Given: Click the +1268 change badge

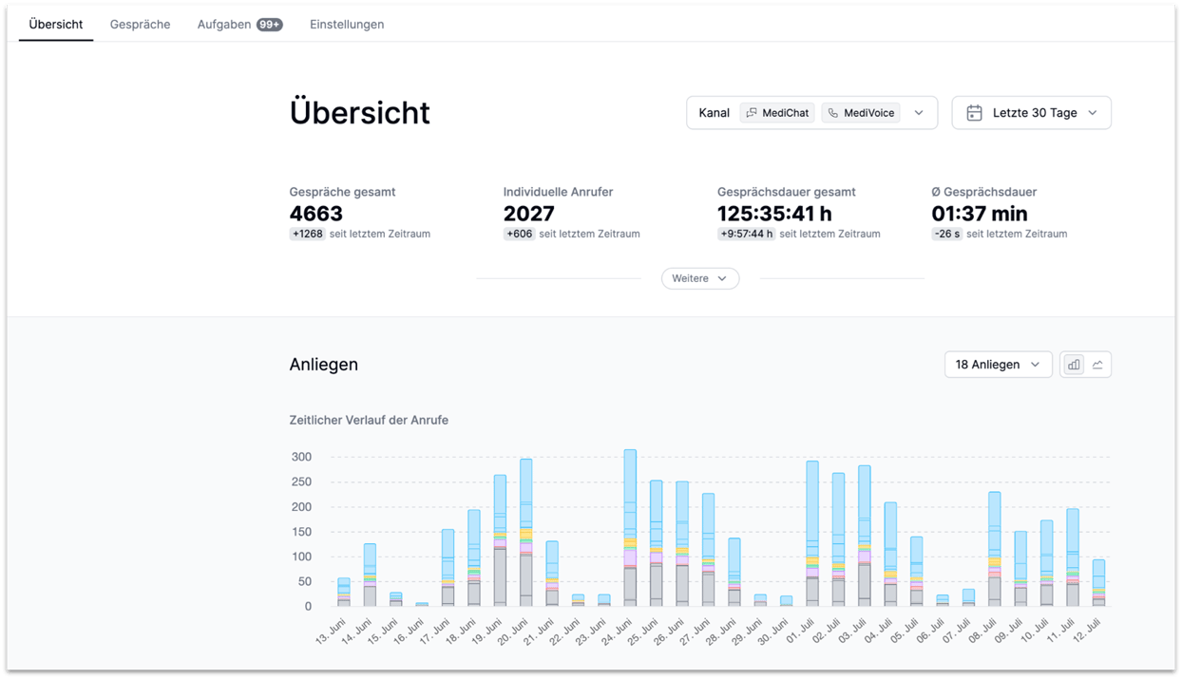Looking at the screenshot, I should click(x=307, y=234).
